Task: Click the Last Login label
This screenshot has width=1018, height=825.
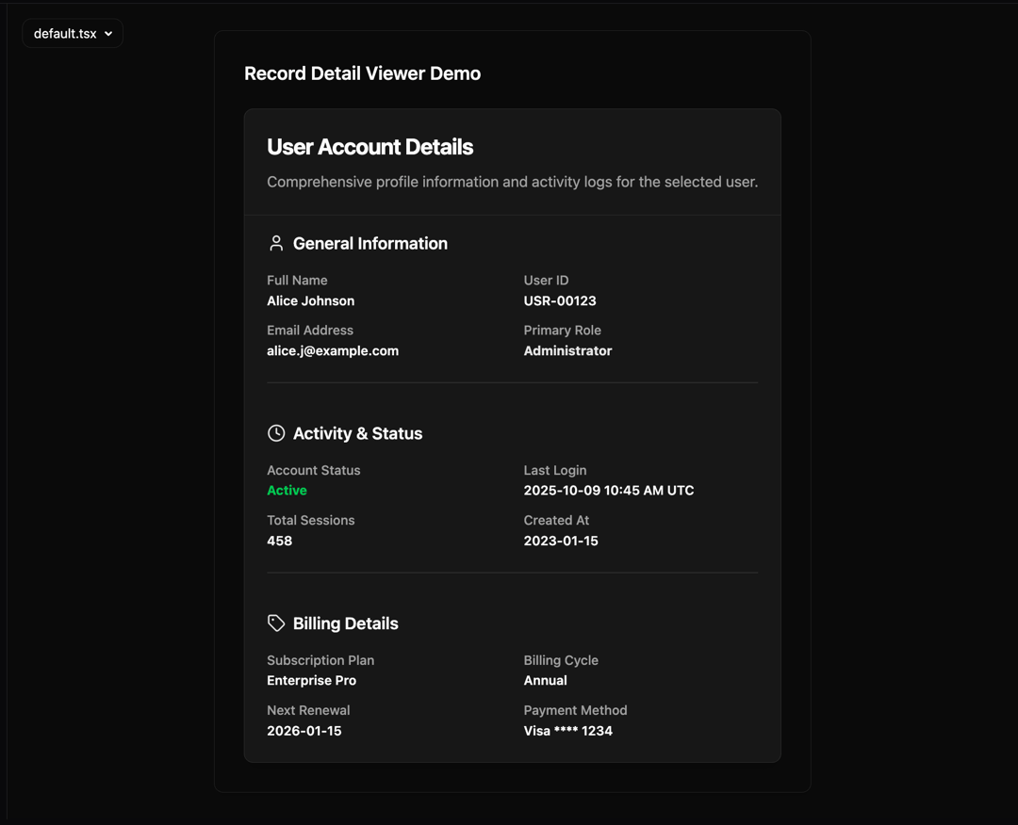Action: (555, 470)
